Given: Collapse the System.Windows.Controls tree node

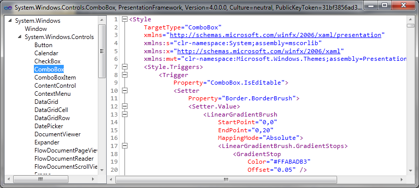Looking at the screenshot, I should 20,37.
